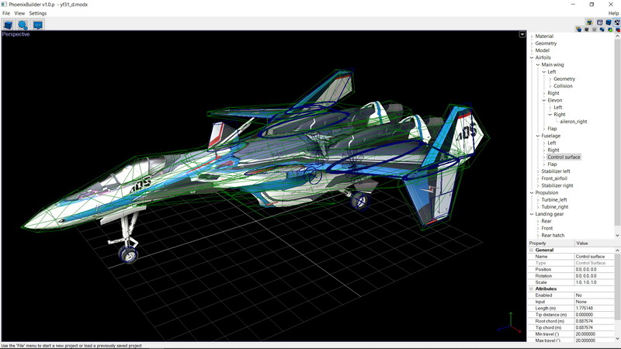Image resolution: width=621 pixels, height=349 pixels.
Task: Collapse the Fuselage tree node
Action: tap(538, 136)
